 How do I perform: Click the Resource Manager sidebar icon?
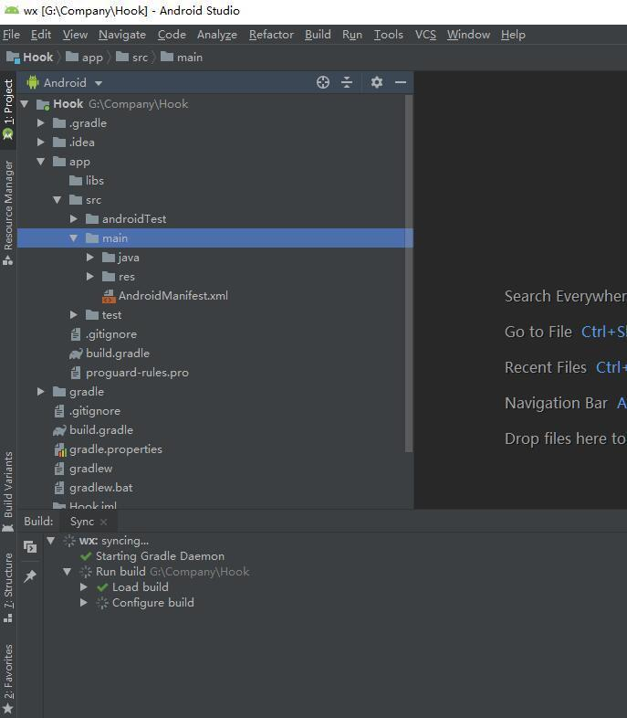tap(8, 260)
